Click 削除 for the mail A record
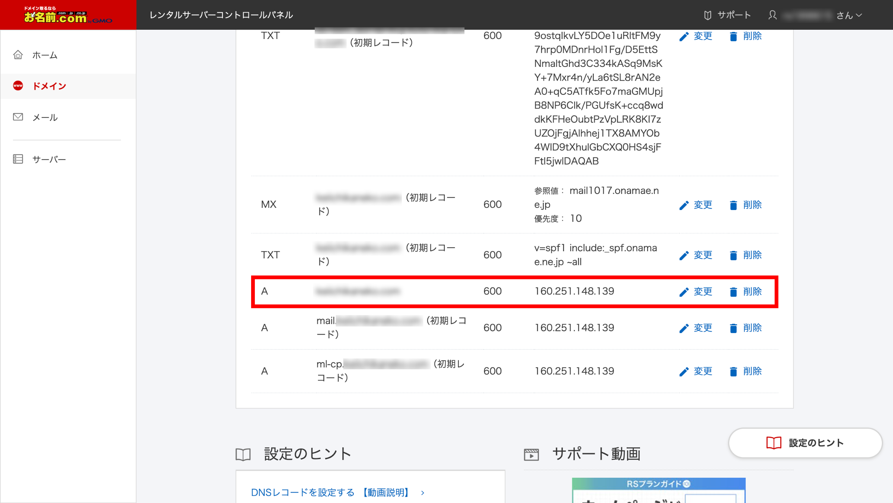The image size is (893, 503). tap(752, 328)
